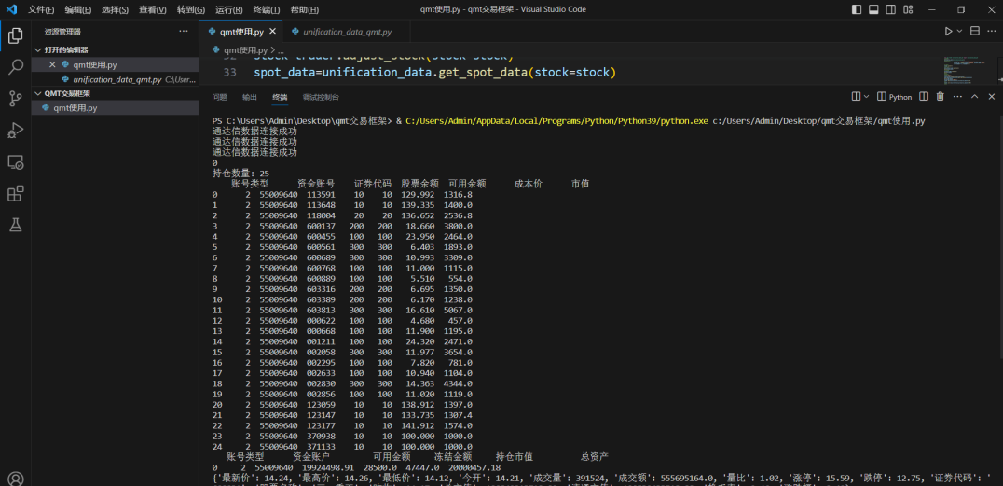Click terminal row with stock 600137
The width and height of the screenshot is (1003, 486).
coord(342,226)
